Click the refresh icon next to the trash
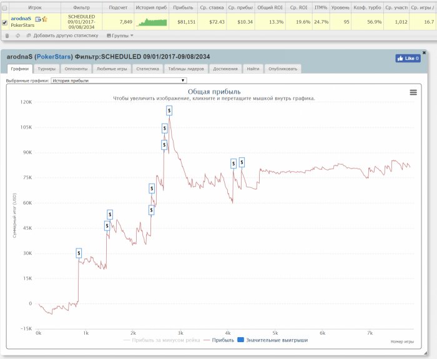 tap(18, 36)
